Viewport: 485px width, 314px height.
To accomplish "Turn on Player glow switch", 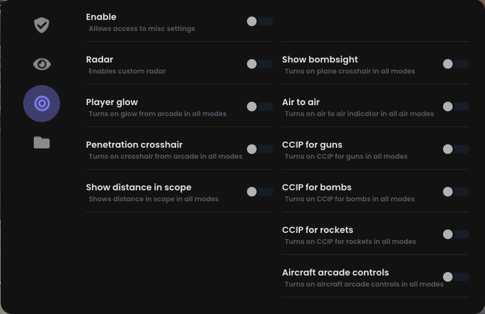I will click(259, 107).
